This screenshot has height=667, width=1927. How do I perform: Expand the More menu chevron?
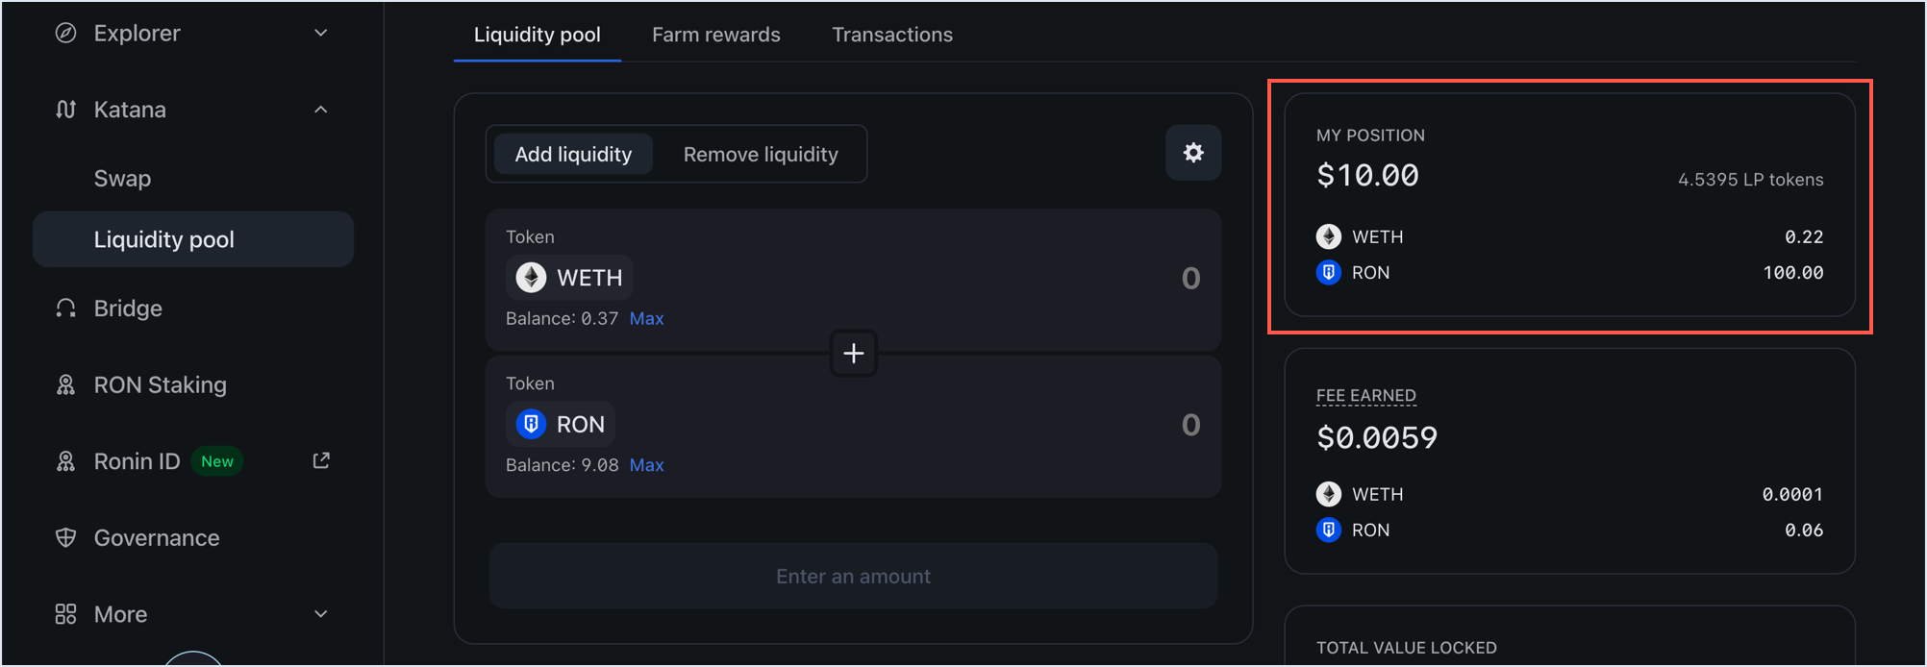(x=321, y=614)
